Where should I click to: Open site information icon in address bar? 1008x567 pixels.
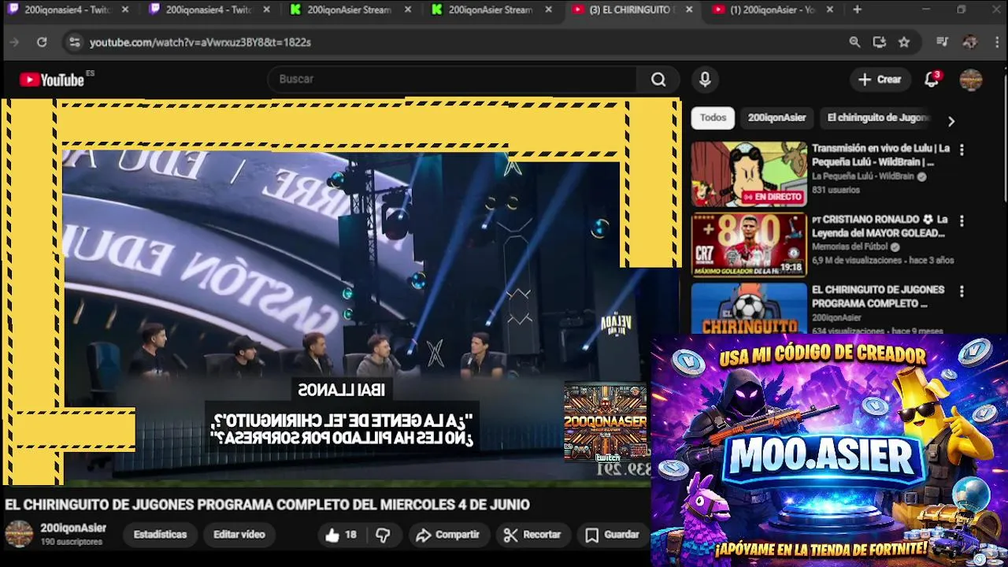[x=74, y=42]
